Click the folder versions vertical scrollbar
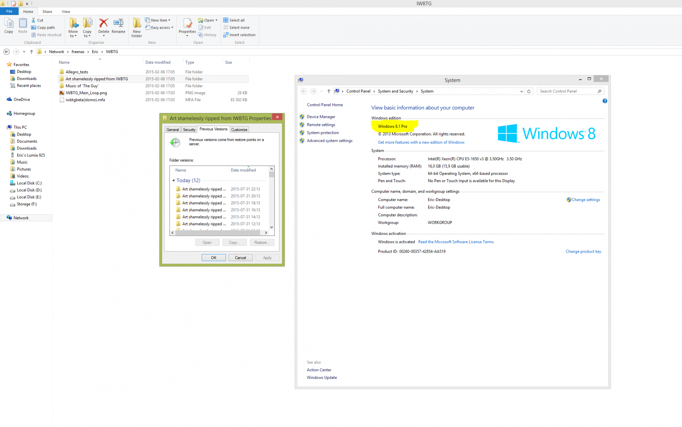The height and width of the screenshot is (427, 682). pyautogui.click(x=272, y=199)
